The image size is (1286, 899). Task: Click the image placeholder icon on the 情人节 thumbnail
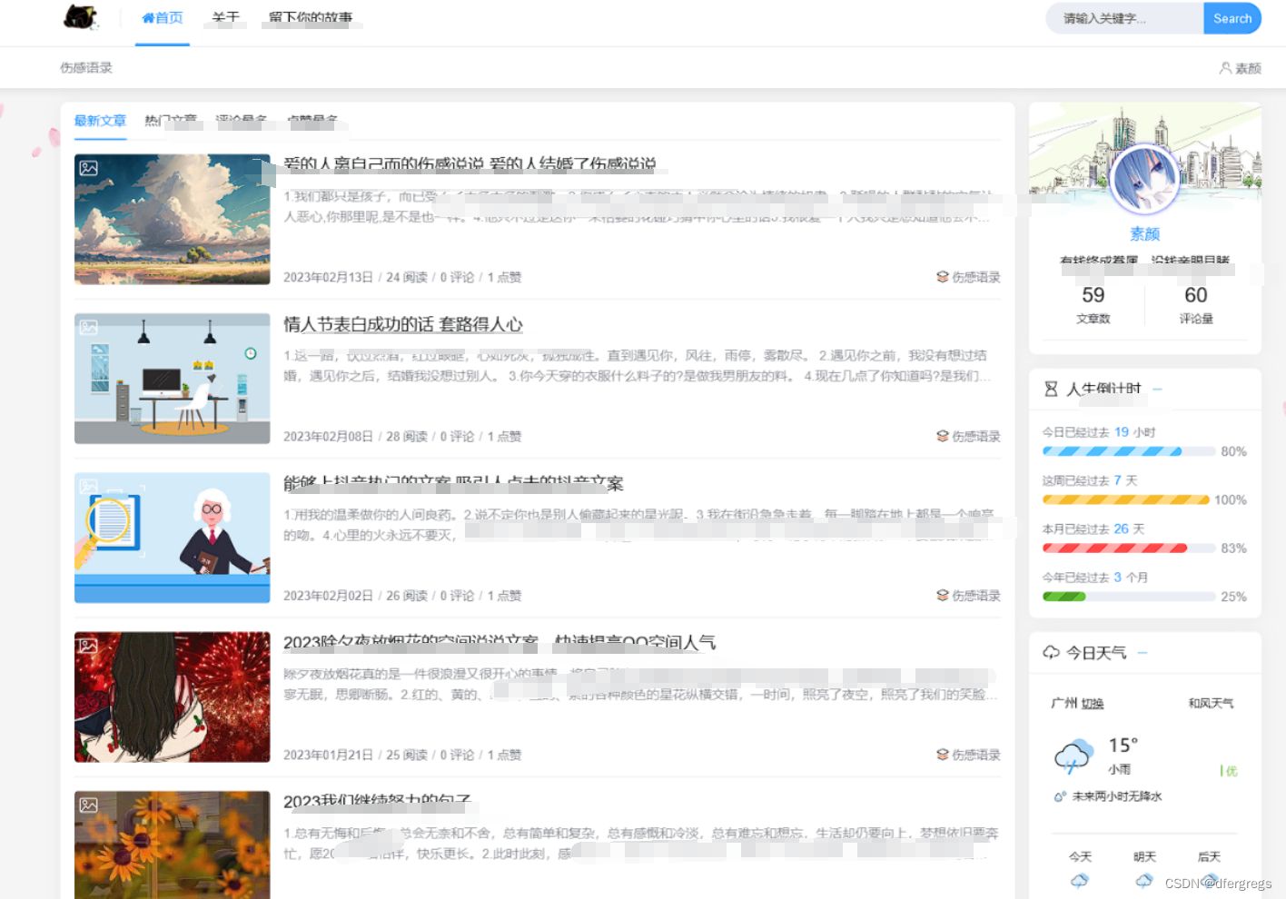88,327
